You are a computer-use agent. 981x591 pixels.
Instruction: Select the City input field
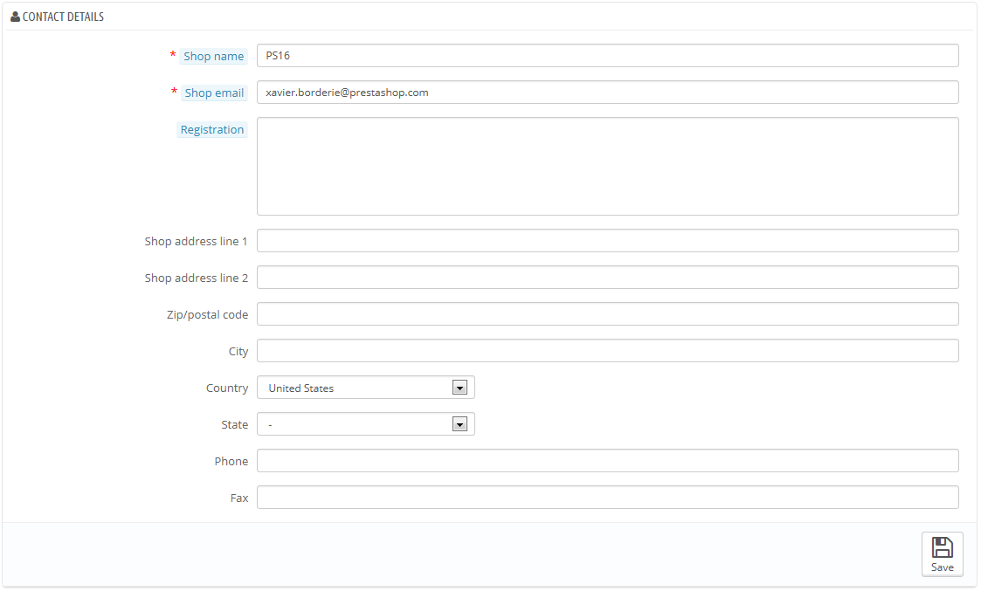[607, 351]
